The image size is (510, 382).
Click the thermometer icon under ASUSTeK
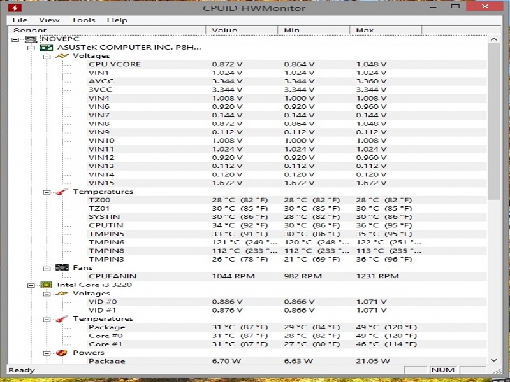point(62,192)
